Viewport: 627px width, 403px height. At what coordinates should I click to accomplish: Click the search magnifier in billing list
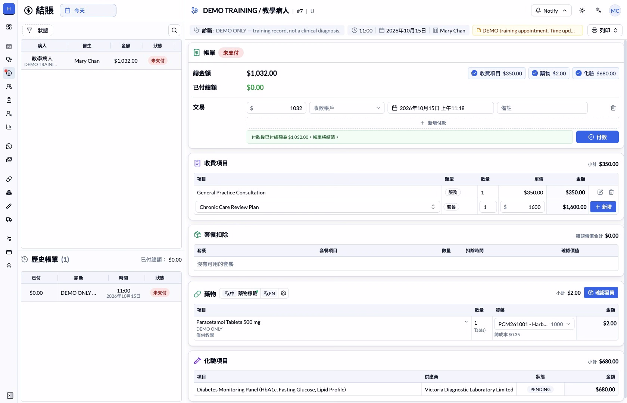tap(174, 30)
